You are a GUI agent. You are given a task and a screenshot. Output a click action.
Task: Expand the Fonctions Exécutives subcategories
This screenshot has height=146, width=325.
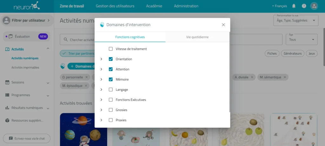click(101, 100)
